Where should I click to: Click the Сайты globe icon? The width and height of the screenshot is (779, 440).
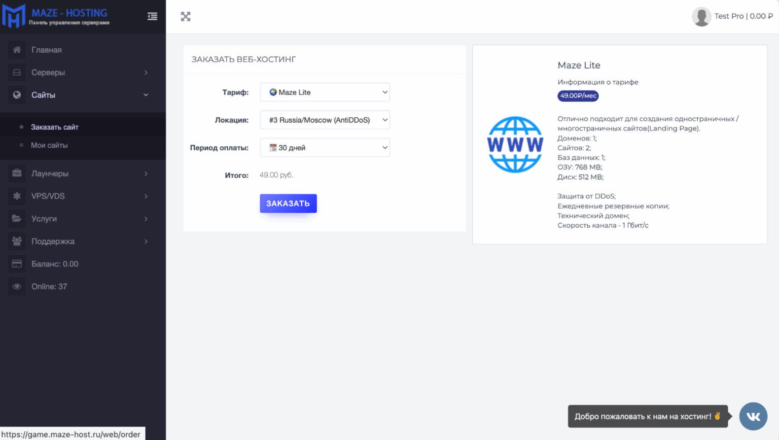(17, 95)
